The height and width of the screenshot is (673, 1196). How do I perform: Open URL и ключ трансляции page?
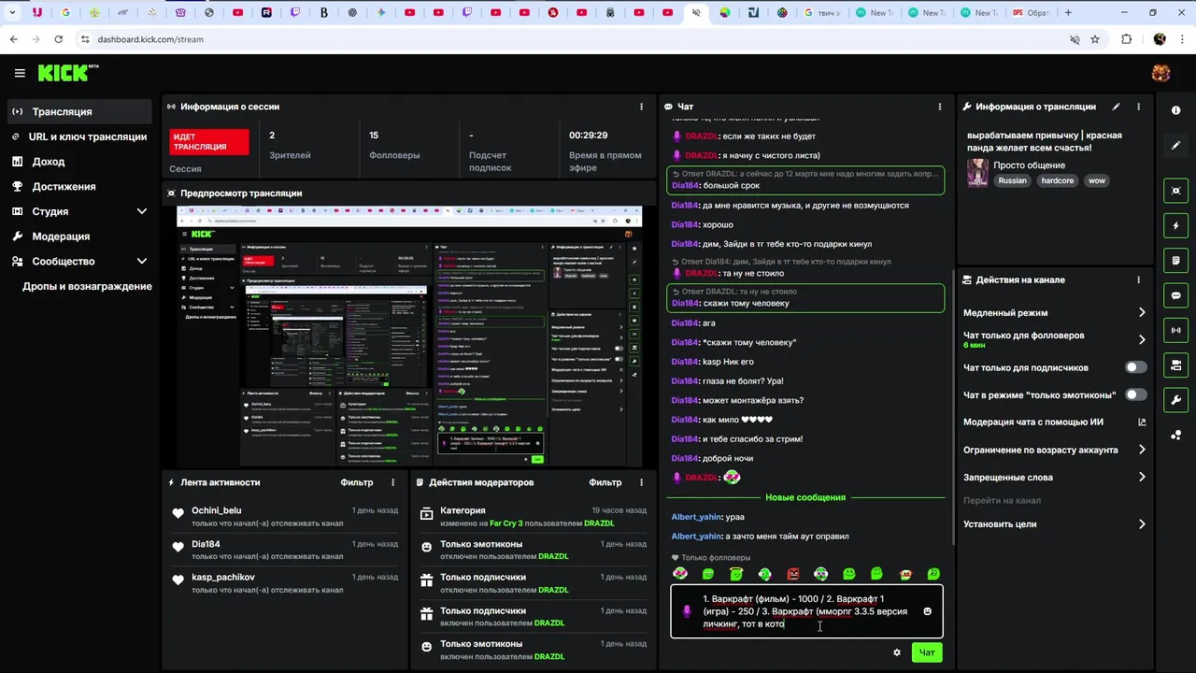click(x=80, y=136)
